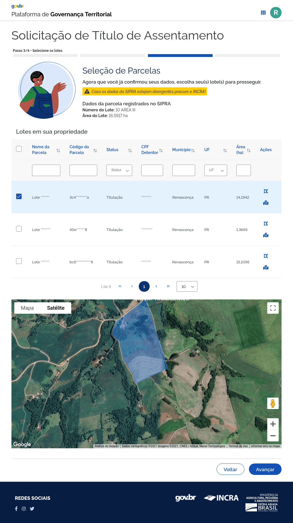Image resolution: width=293 pixels, height=523 pixels.
Task: Click the Avançar button
Action: 265,469
